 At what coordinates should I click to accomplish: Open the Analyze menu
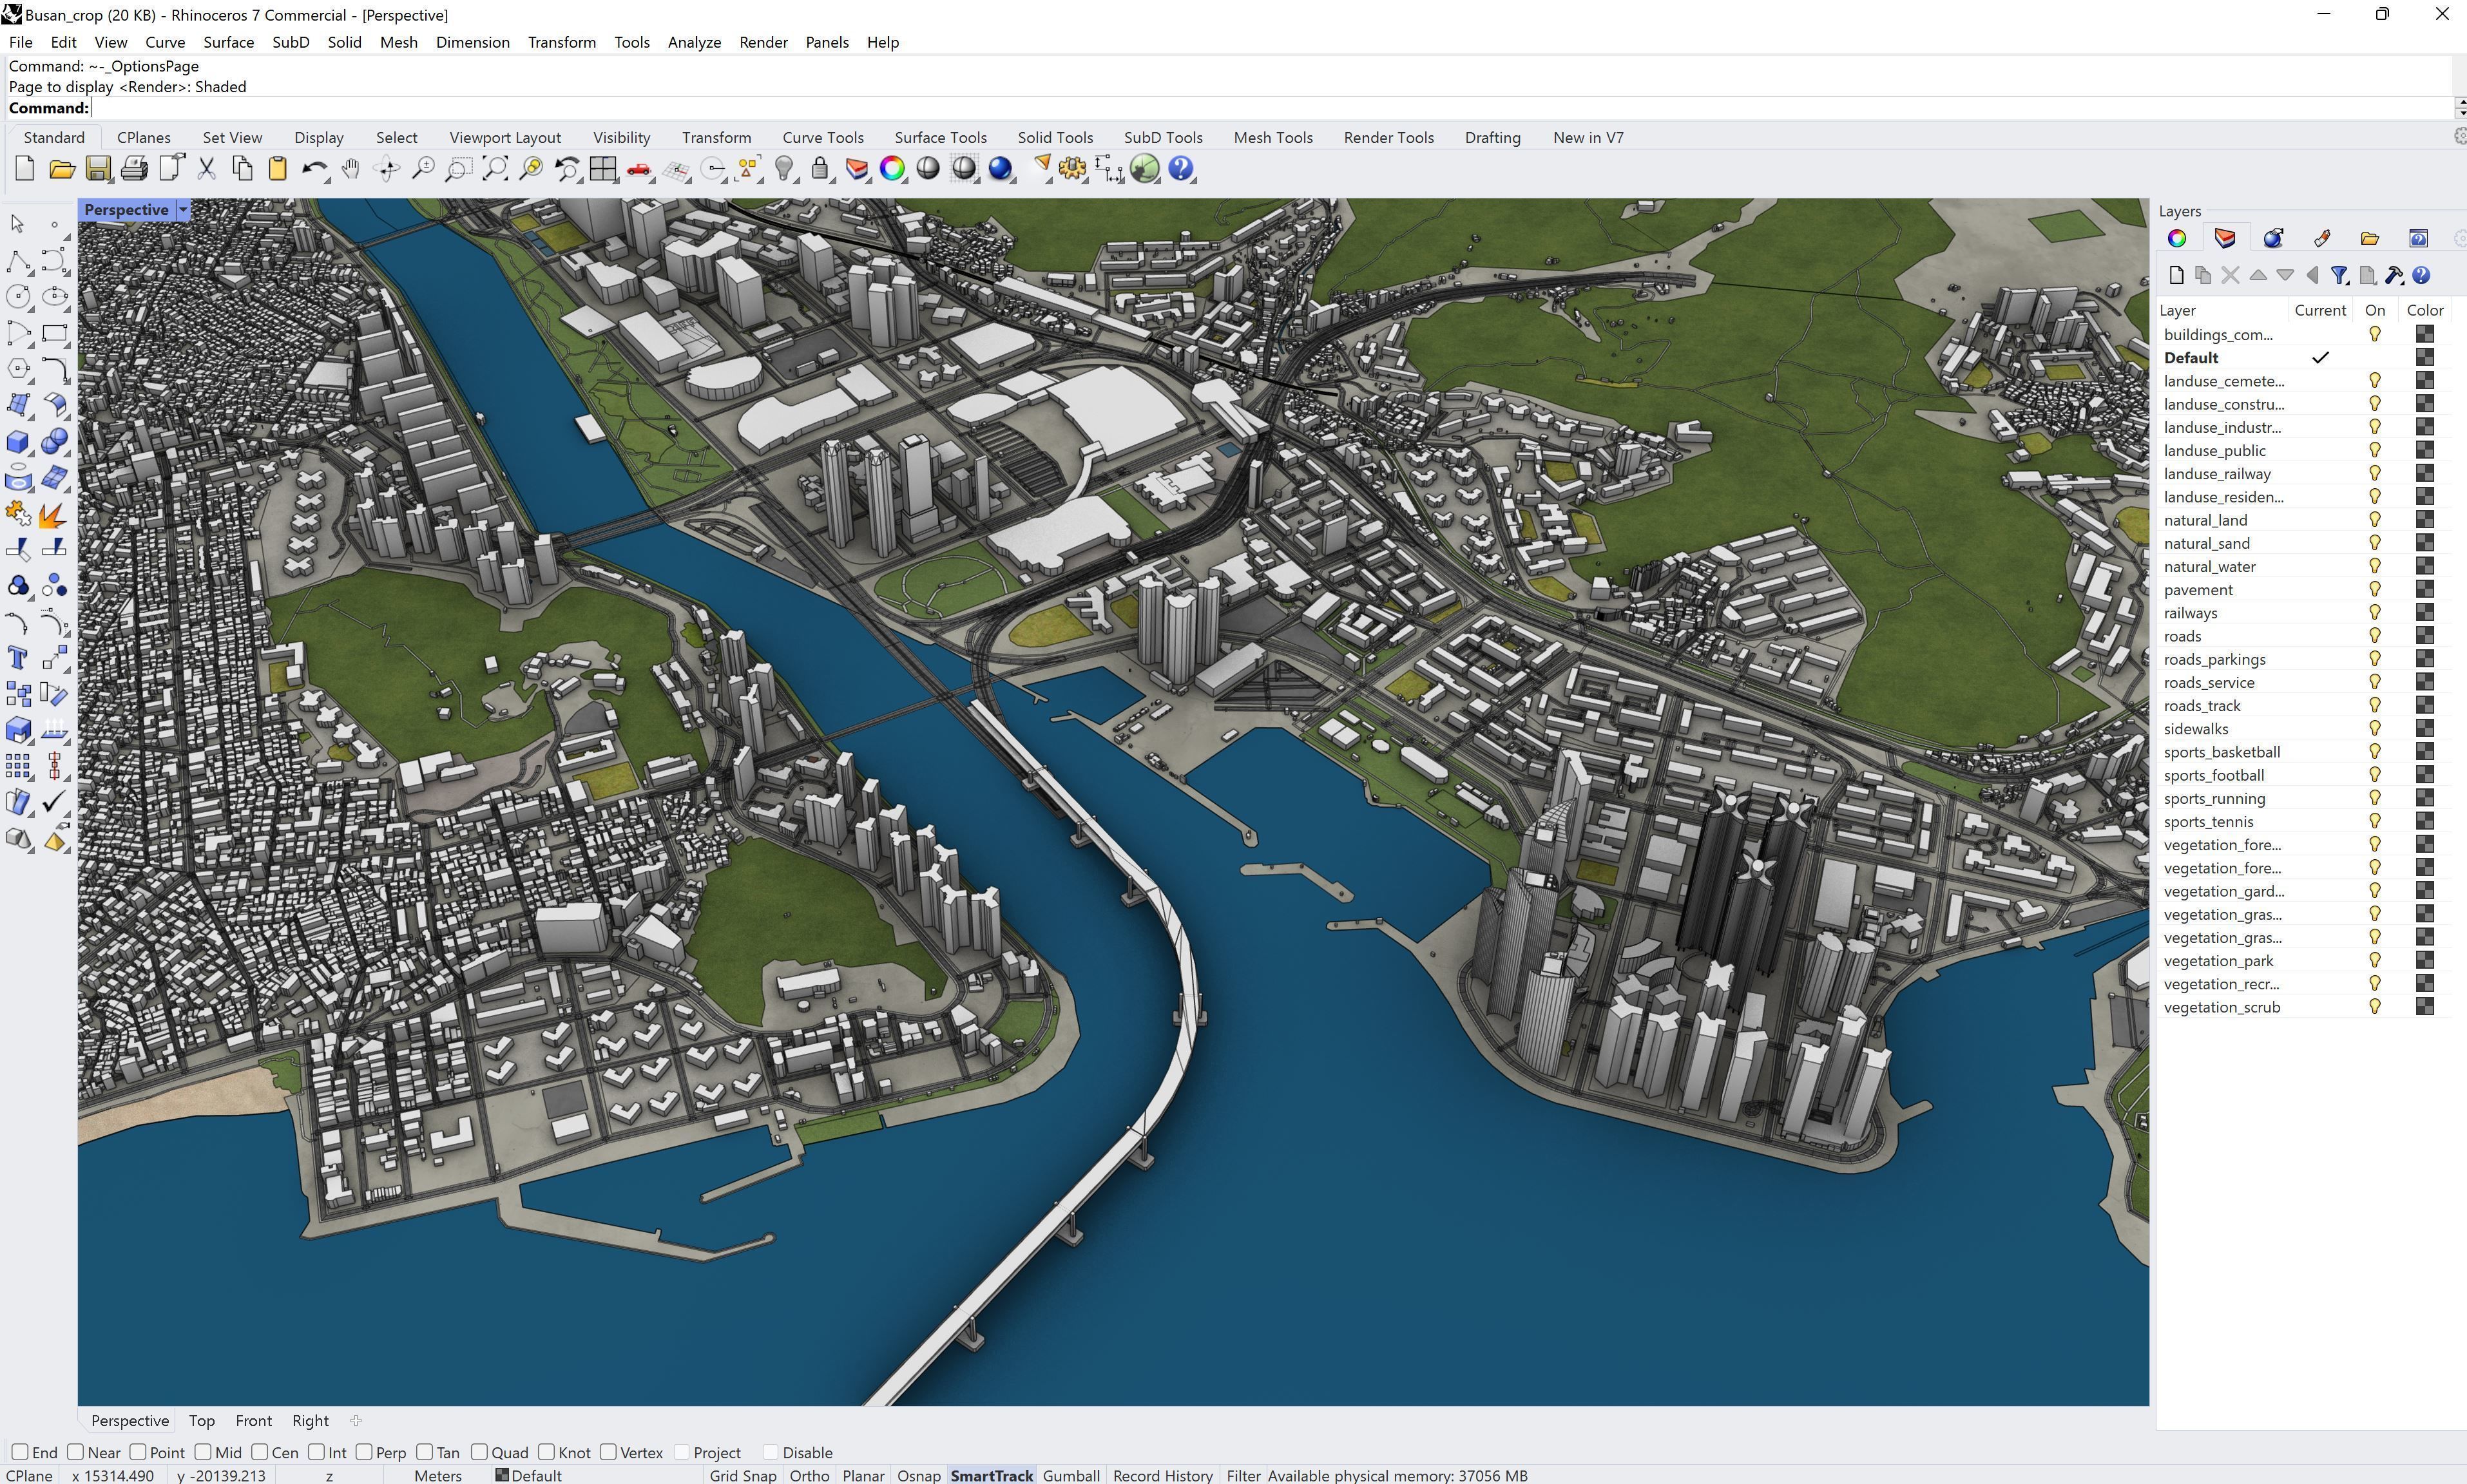694,42
